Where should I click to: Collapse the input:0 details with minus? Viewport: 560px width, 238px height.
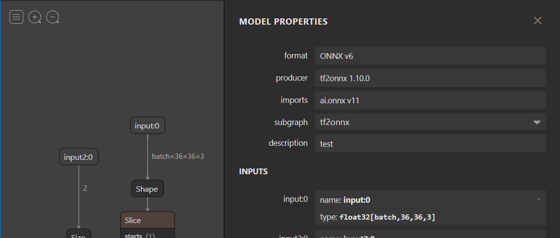pos(538,199)
